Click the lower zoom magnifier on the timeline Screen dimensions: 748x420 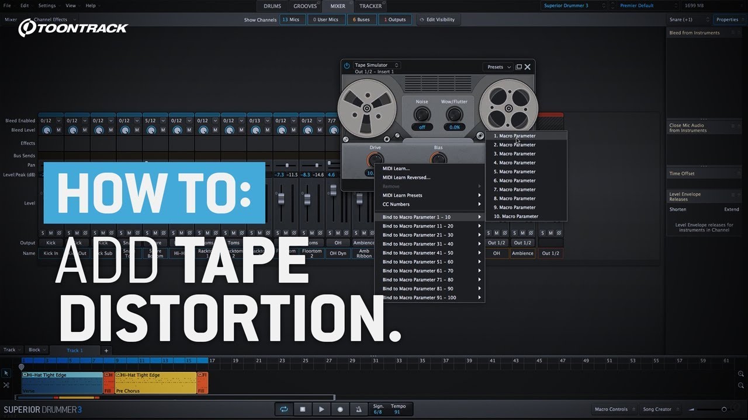pos(741,386)
